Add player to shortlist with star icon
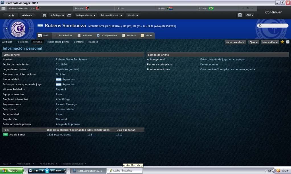The width and height of the screenshot is (291, 174). tap(282, 42)
